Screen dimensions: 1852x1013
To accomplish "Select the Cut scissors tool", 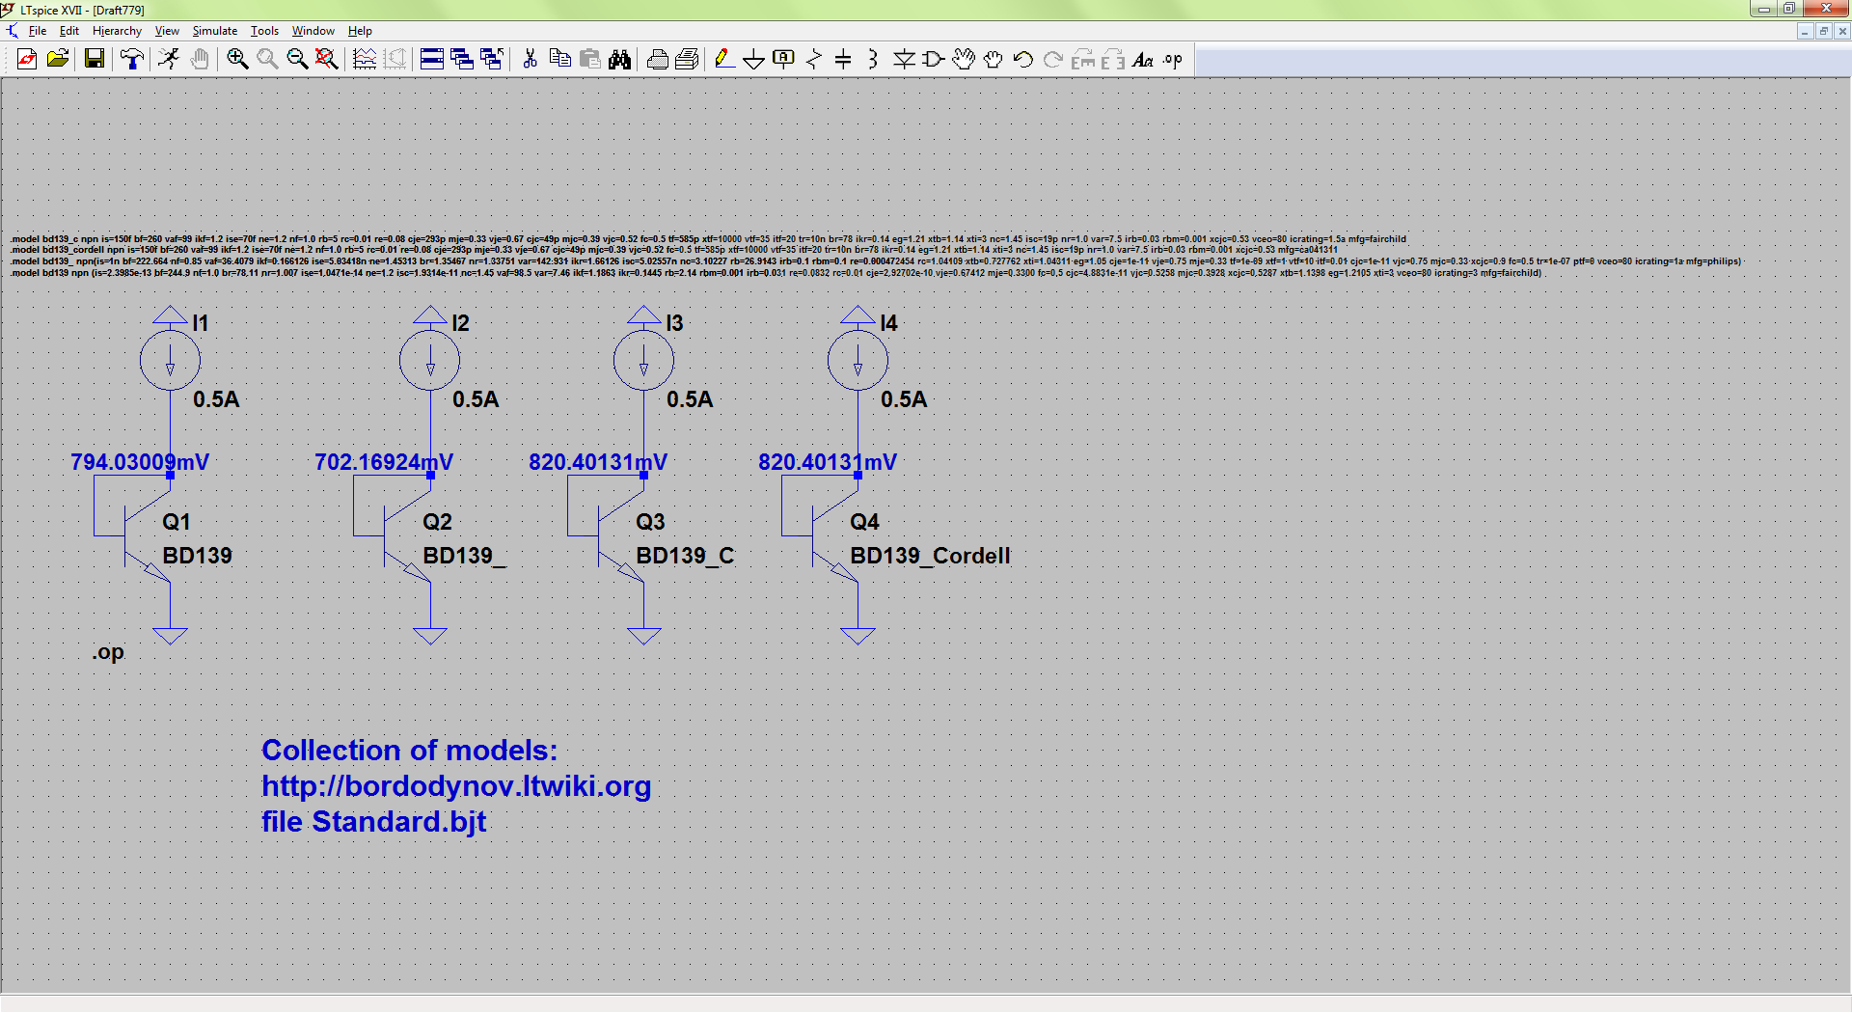I will (x=530, y=60).
